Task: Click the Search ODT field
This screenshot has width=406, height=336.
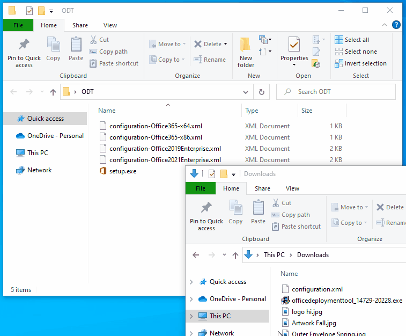Action: pos(336,92)
